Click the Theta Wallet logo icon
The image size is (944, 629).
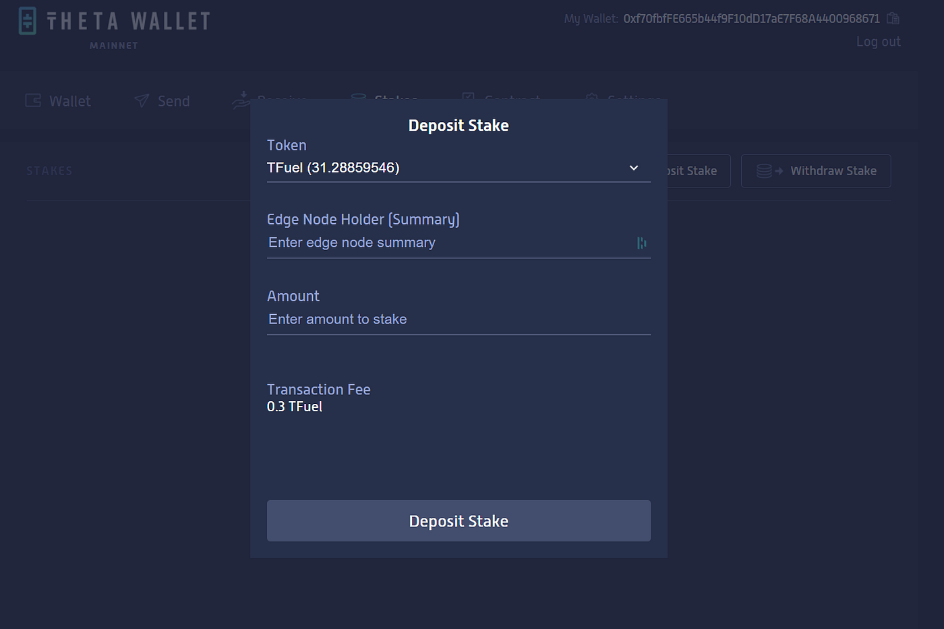click(28, 21)
